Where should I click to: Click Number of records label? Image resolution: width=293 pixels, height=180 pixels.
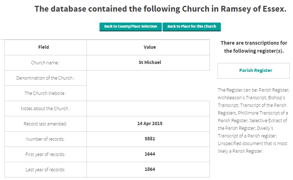click(x=46, y=139)
